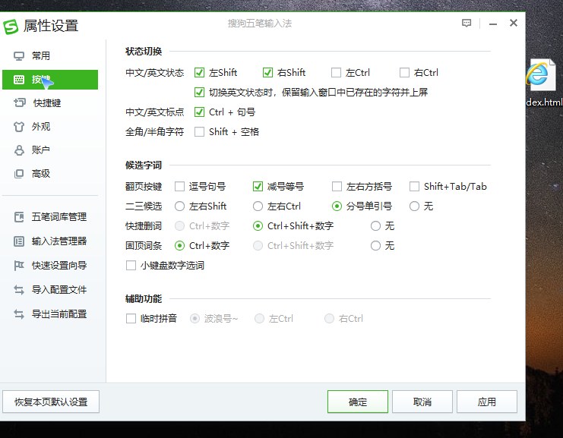
Task: Select 左右Shift for 二三候选
Action: coord(179,206)
